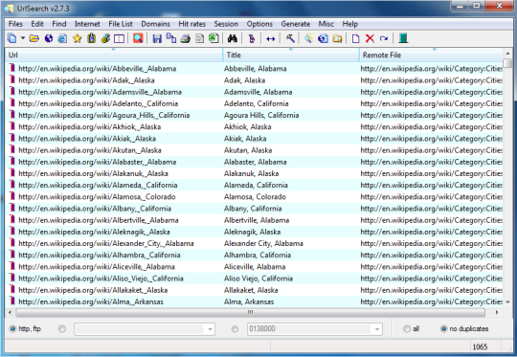Open the Hit rates menu

[191, 24]
